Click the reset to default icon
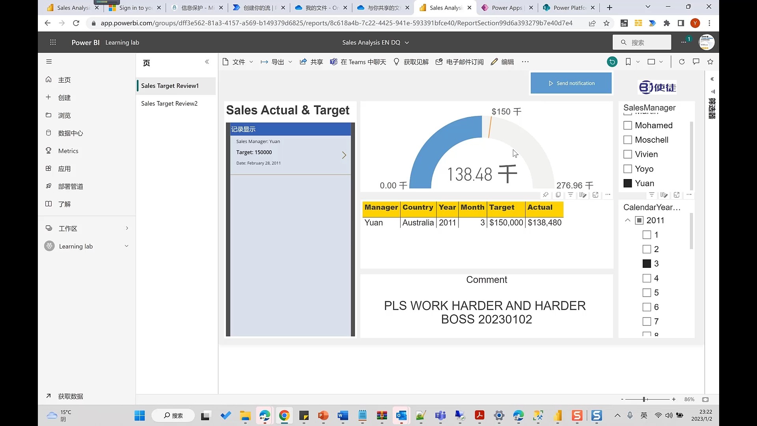757x426 pixels. (612, 62)
